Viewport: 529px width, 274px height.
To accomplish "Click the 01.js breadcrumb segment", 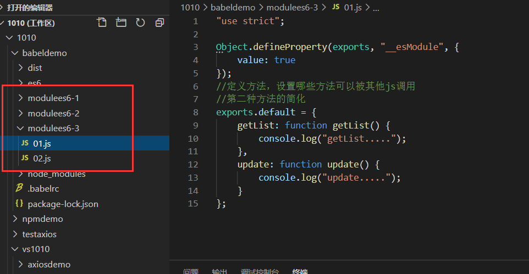I will (353, 7).
